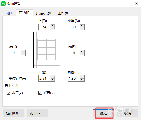Decrease the 上(T) top margin value

tap(53, 28)
